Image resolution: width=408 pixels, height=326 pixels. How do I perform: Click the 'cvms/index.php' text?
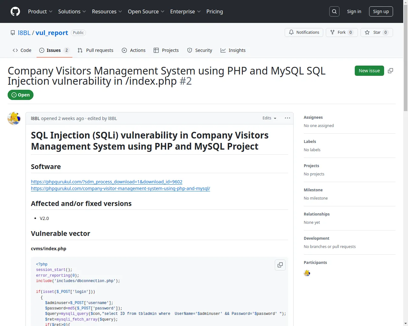[x=48, y=249]
